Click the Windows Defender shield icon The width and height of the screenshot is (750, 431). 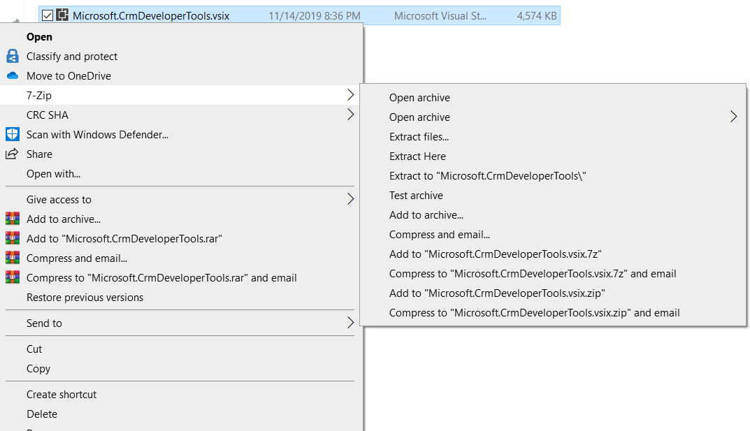12,135
